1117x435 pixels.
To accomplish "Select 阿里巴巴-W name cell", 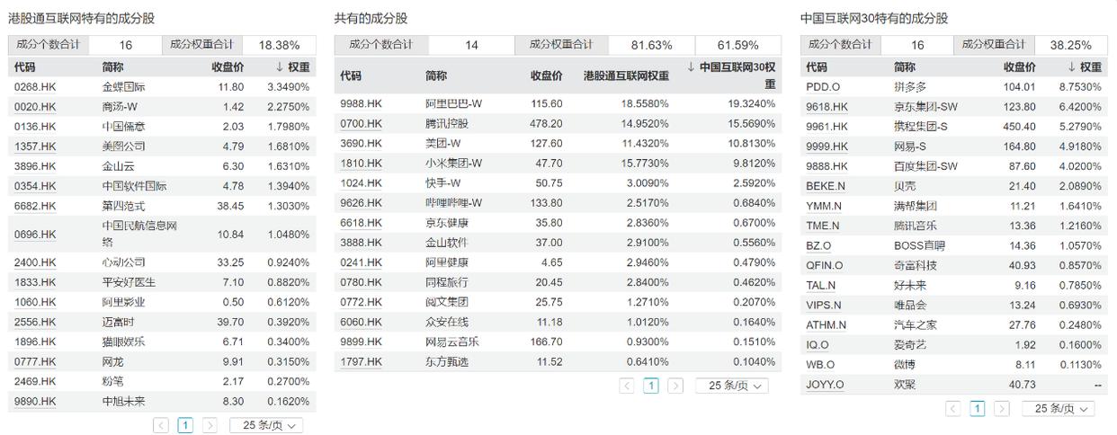I will point(453,104).
